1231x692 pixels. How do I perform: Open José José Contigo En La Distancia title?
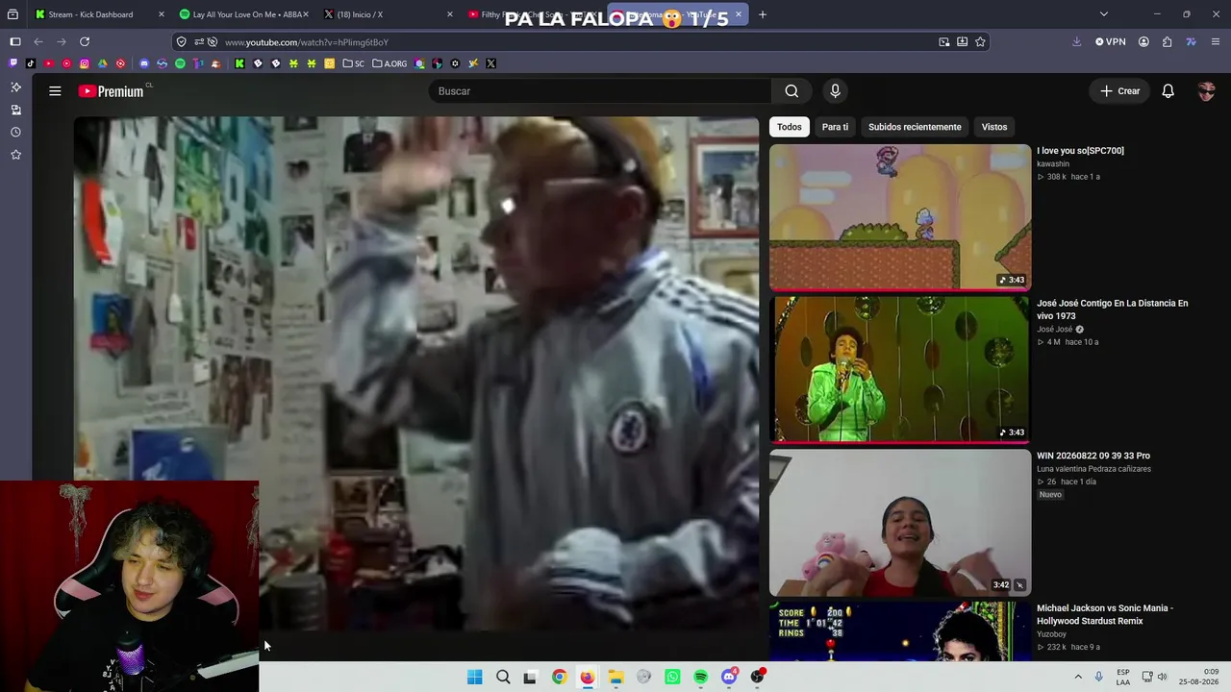[x=1112, y=309]
